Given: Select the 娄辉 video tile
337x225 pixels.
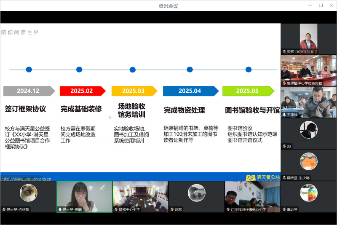Looking at the screenshot, I should pos(309,39).
